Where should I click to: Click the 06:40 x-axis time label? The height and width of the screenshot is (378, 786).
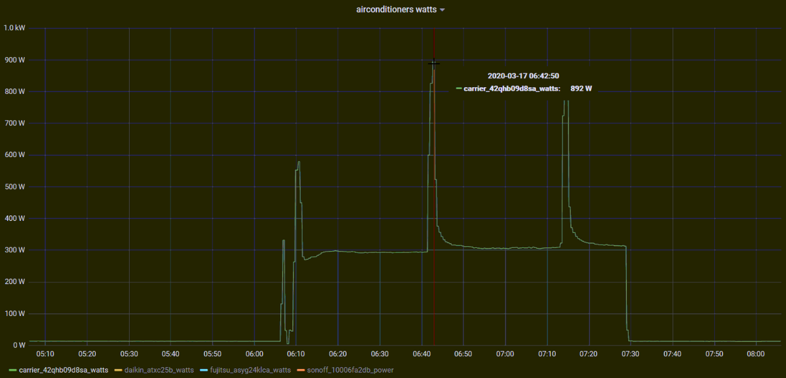421,354
